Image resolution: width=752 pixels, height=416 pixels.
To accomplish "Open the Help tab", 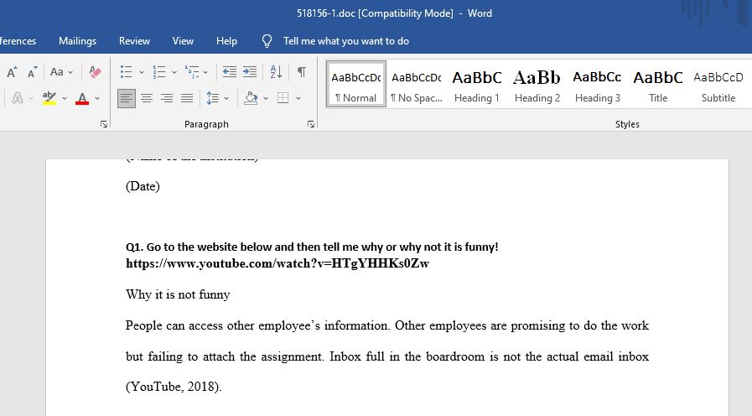I will pos(226,41).
